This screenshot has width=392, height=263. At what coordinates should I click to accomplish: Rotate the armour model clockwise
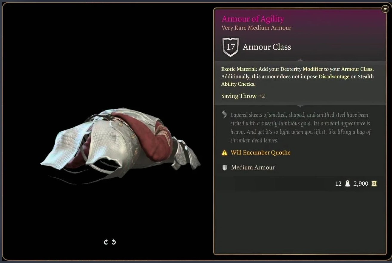click(106, 242)
